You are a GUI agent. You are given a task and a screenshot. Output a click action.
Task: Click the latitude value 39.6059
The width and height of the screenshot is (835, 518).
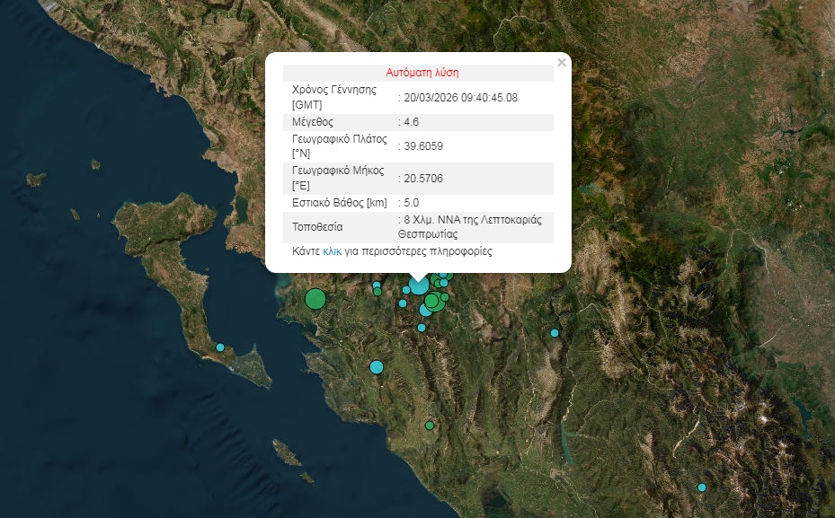click(423, 146)
